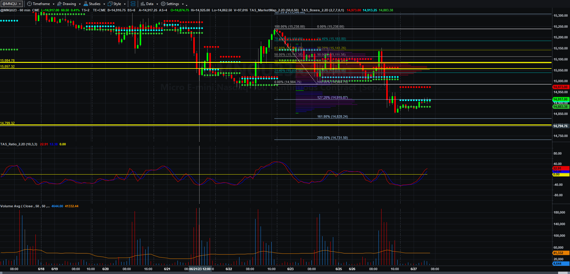Viewport: 570px width, 274px height.
Task: Open the Data menu
Action: [149, 4]
